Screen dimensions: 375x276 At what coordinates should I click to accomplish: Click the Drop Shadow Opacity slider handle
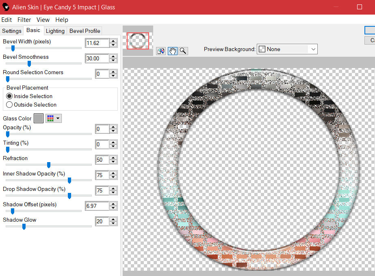click(69, 196)
